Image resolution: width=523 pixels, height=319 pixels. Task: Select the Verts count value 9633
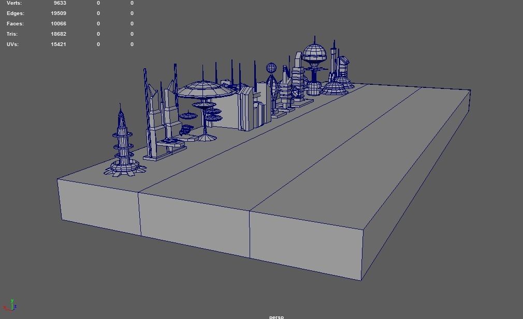point(60,3)
